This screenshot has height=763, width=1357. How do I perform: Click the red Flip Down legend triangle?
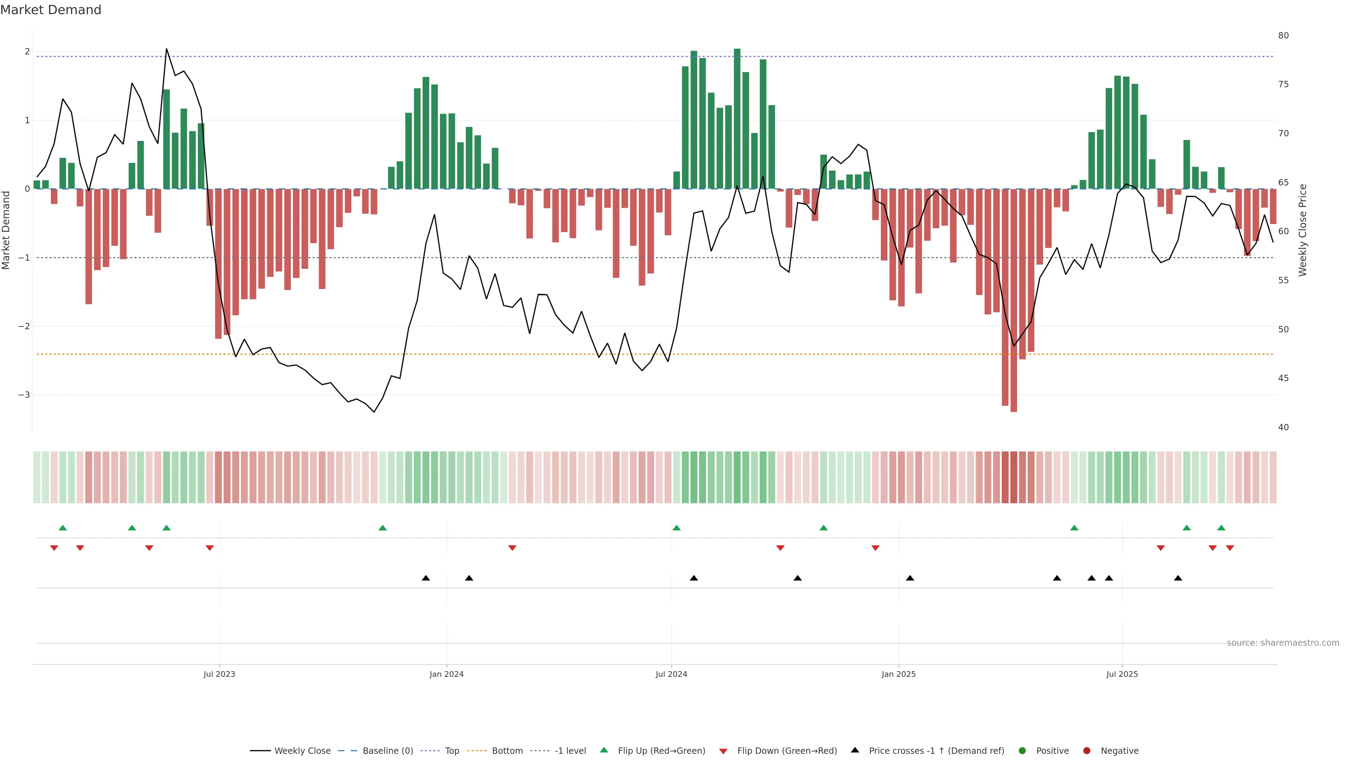coord(723,751)
